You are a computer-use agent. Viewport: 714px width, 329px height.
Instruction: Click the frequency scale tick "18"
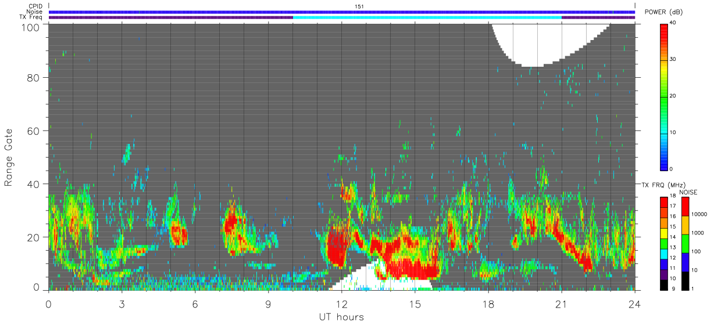pyautogui.click(x=673, y=197)
